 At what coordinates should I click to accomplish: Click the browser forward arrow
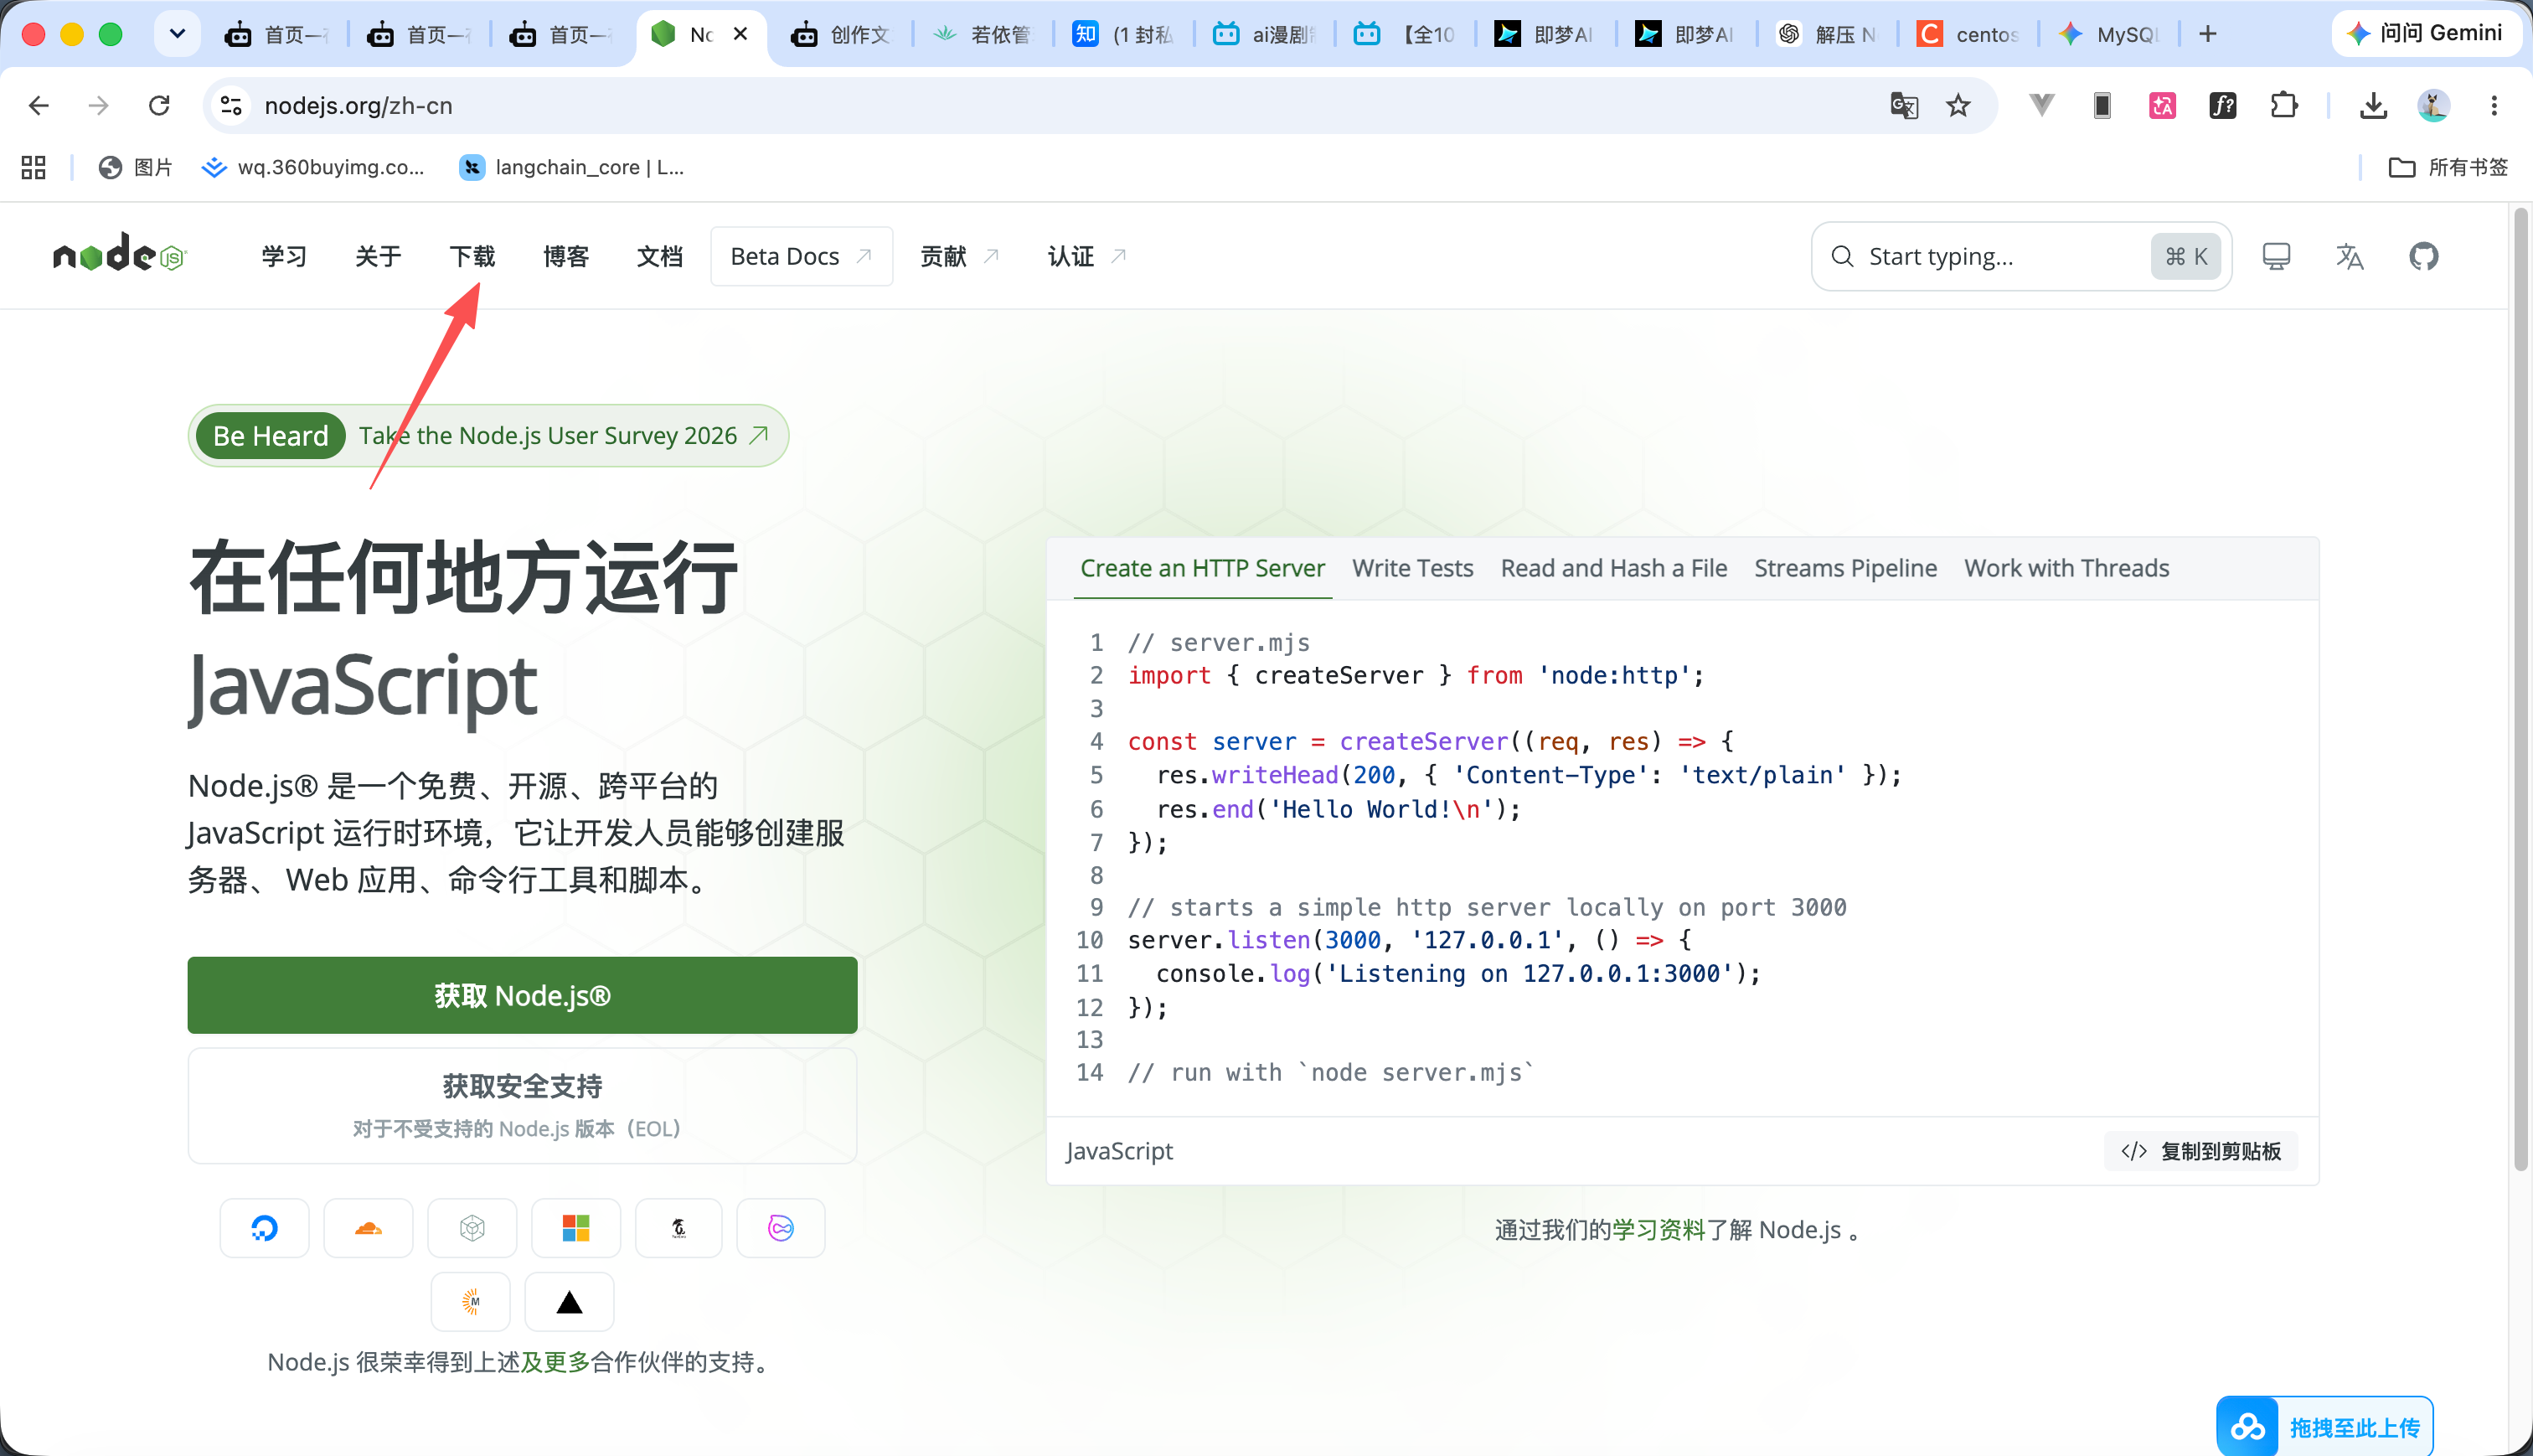[x=98, y=105]
